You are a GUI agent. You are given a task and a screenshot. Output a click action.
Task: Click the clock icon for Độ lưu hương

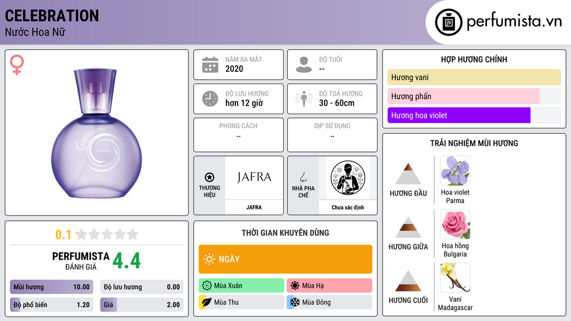(210, 99)
